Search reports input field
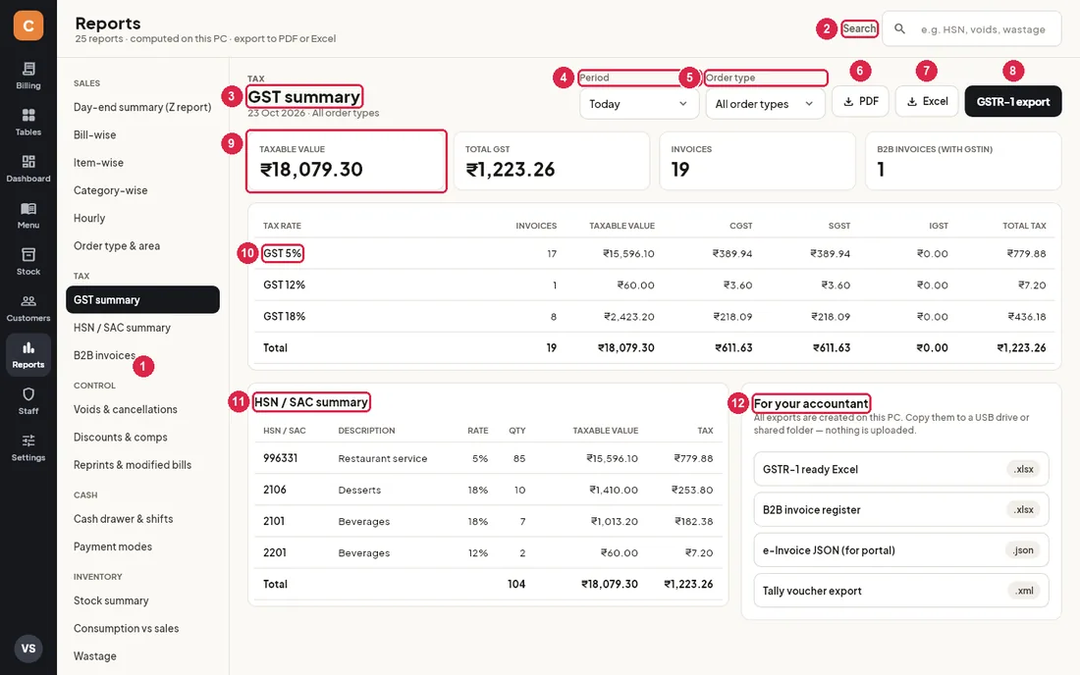 click(x=972, y=28)
